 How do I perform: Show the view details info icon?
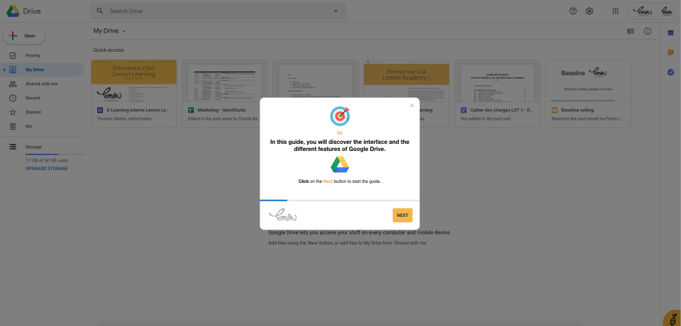(648, 31)
